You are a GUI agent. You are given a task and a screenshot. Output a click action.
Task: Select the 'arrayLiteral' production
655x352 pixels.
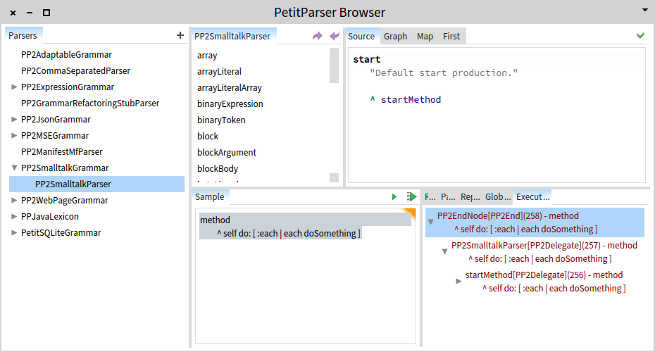219,72
